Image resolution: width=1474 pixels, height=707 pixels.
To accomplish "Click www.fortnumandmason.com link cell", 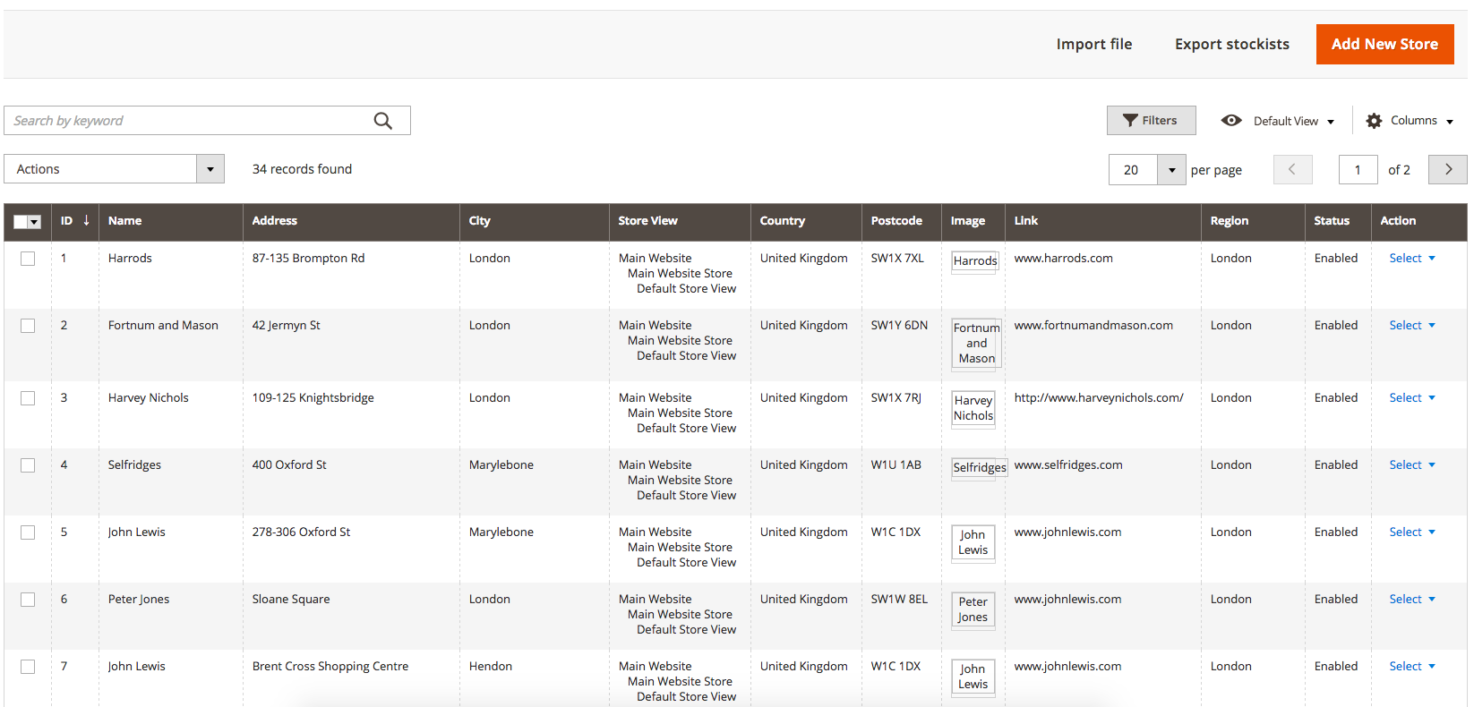I will point(1093,325).
